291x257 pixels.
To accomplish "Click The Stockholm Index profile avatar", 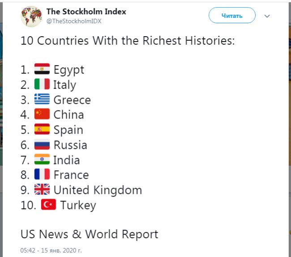I will tap(31, 16).
